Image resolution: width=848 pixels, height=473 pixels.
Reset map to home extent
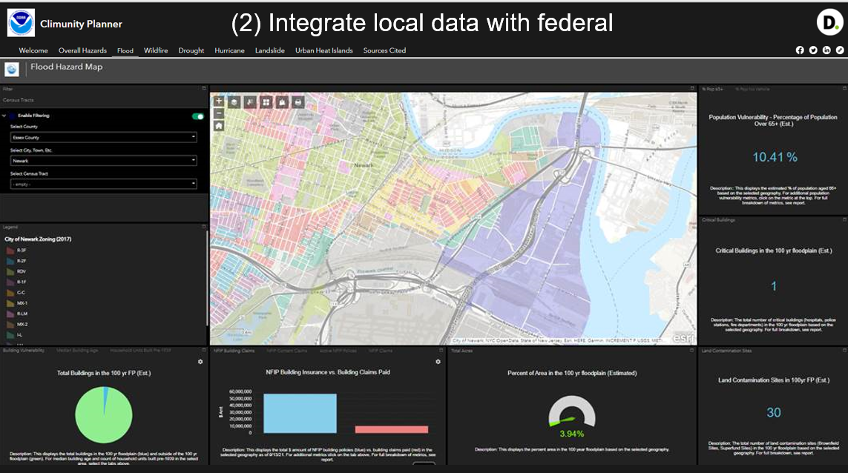[x=219, y=126]
